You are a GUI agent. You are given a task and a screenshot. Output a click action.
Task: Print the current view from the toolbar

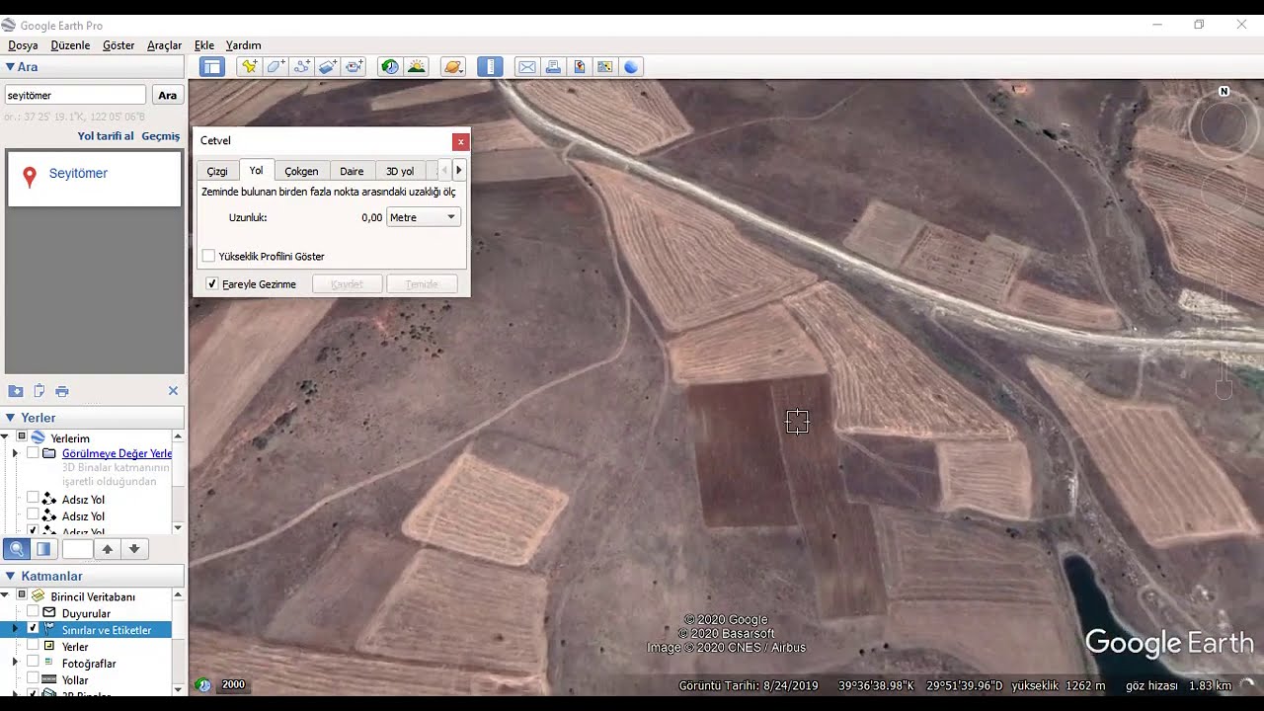pyautogui.click(x=553, y=67)
